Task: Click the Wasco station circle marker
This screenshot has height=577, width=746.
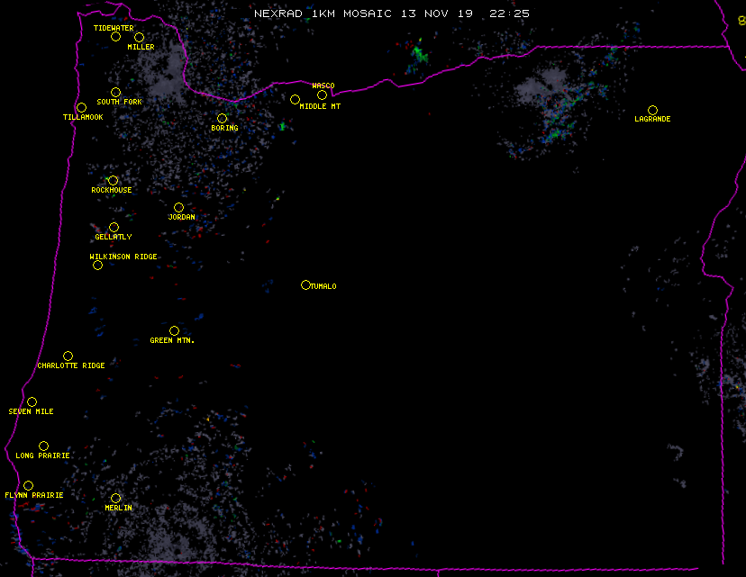Action: 322,95
